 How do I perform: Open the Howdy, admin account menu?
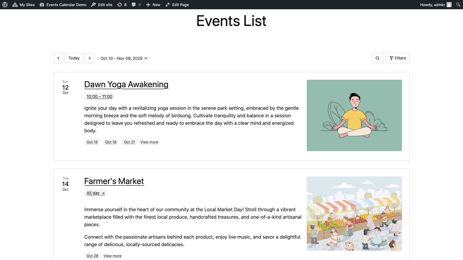[x=436, y=5]
